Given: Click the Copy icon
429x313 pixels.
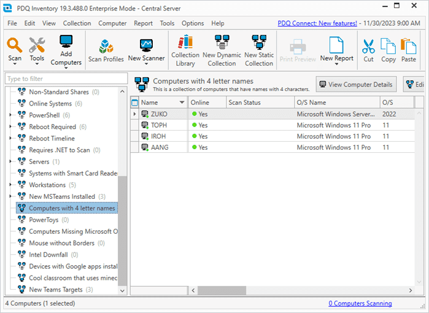Looking at the screenshot, I should 388,46.
